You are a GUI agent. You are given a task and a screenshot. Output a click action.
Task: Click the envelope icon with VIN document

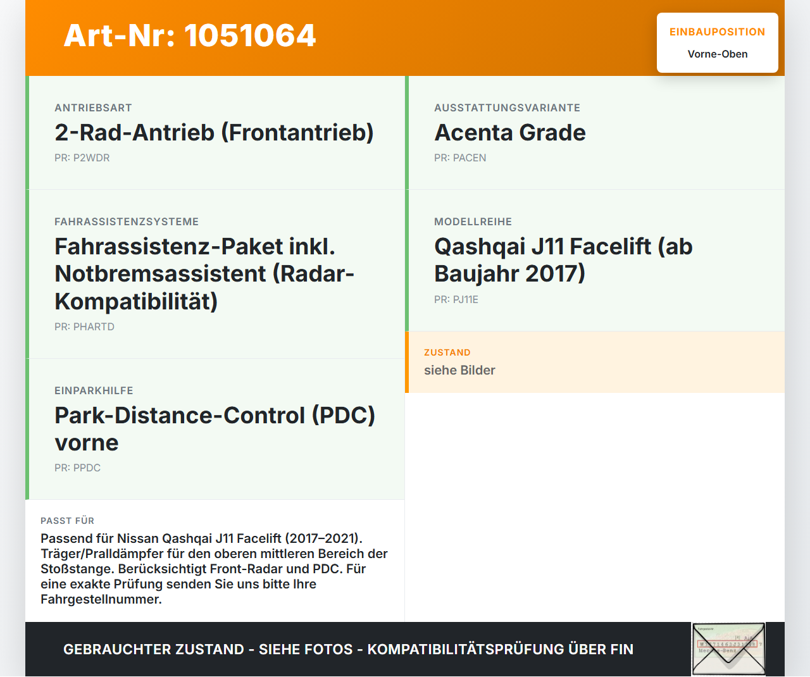728,649
